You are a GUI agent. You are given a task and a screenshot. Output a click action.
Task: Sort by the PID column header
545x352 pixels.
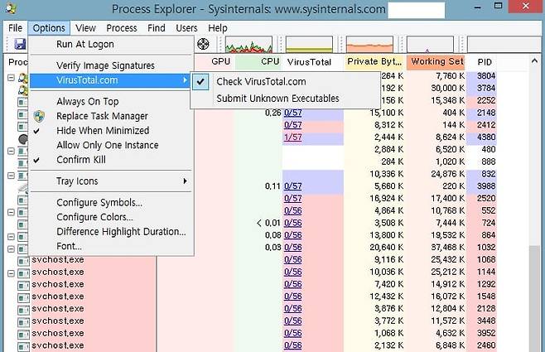485,62
